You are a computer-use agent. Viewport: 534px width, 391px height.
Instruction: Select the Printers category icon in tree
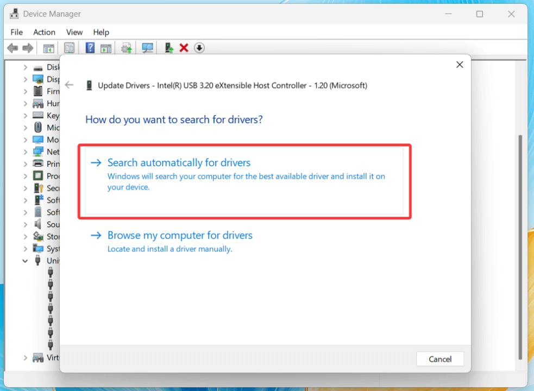pos(38,164)
